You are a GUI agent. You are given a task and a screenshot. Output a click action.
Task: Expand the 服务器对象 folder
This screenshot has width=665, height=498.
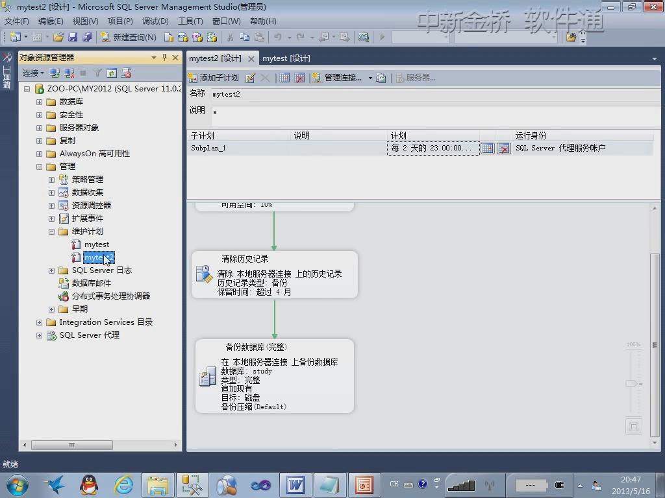(x=39, y=128)
